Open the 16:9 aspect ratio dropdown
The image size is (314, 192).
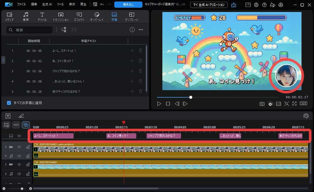303,103
